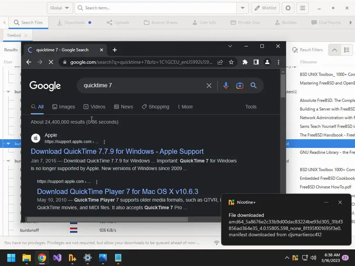Open Chrome tab search chevron
Viewport: 355px width, 266px height.
pos(230,46)
